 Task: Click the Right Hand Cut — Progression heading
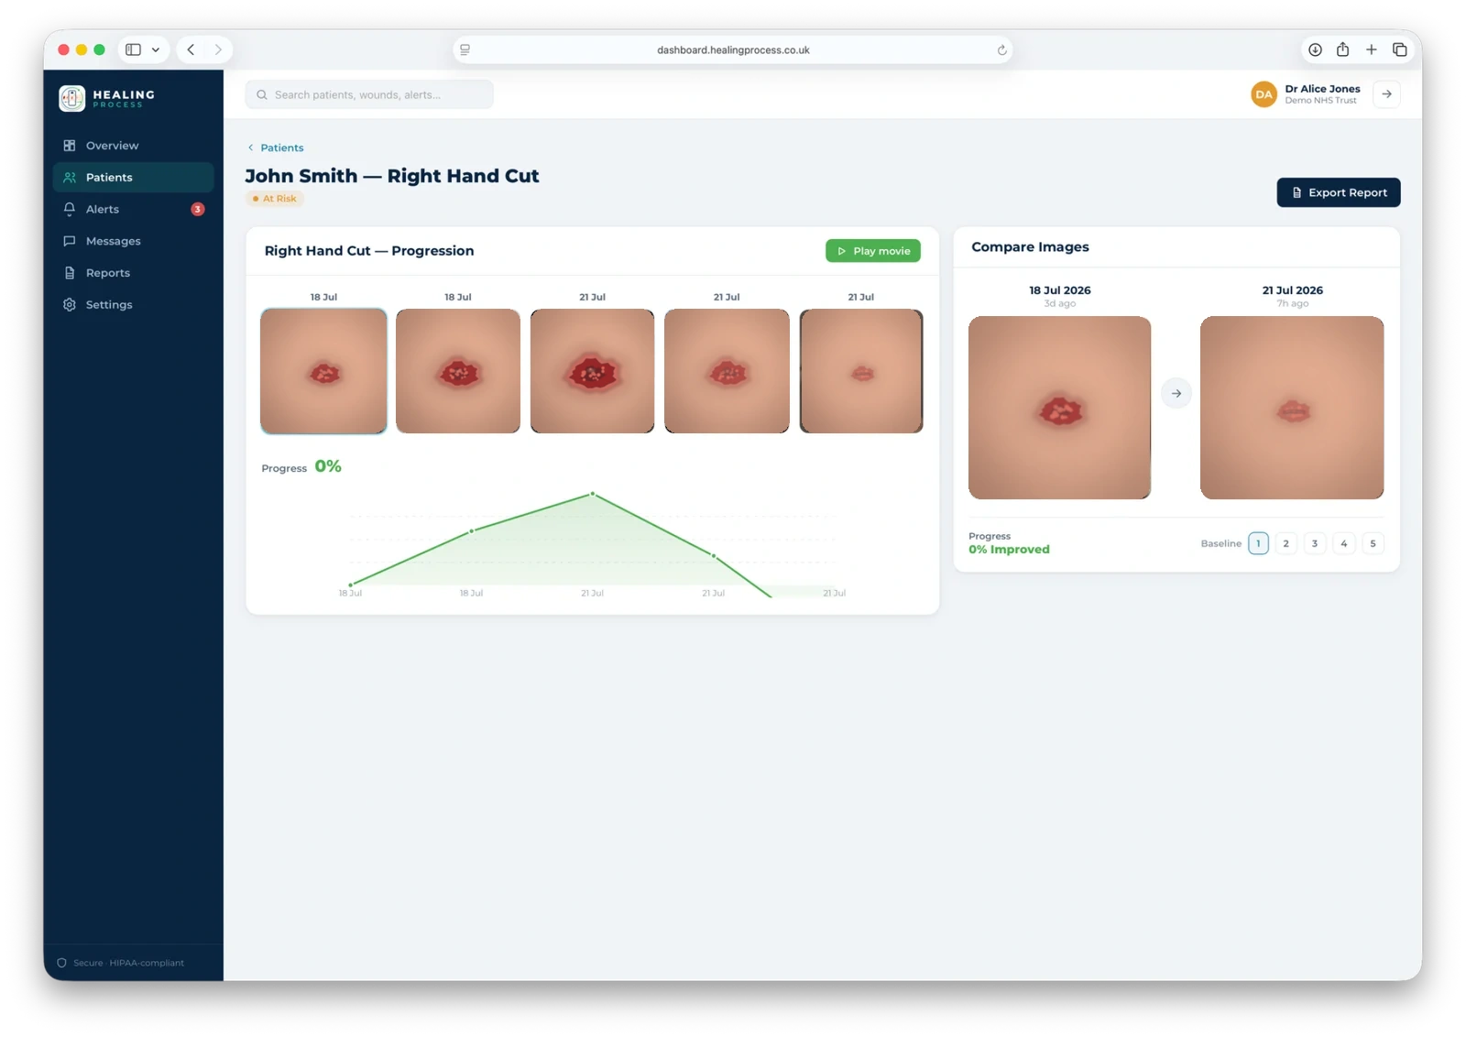coord(369,251)
